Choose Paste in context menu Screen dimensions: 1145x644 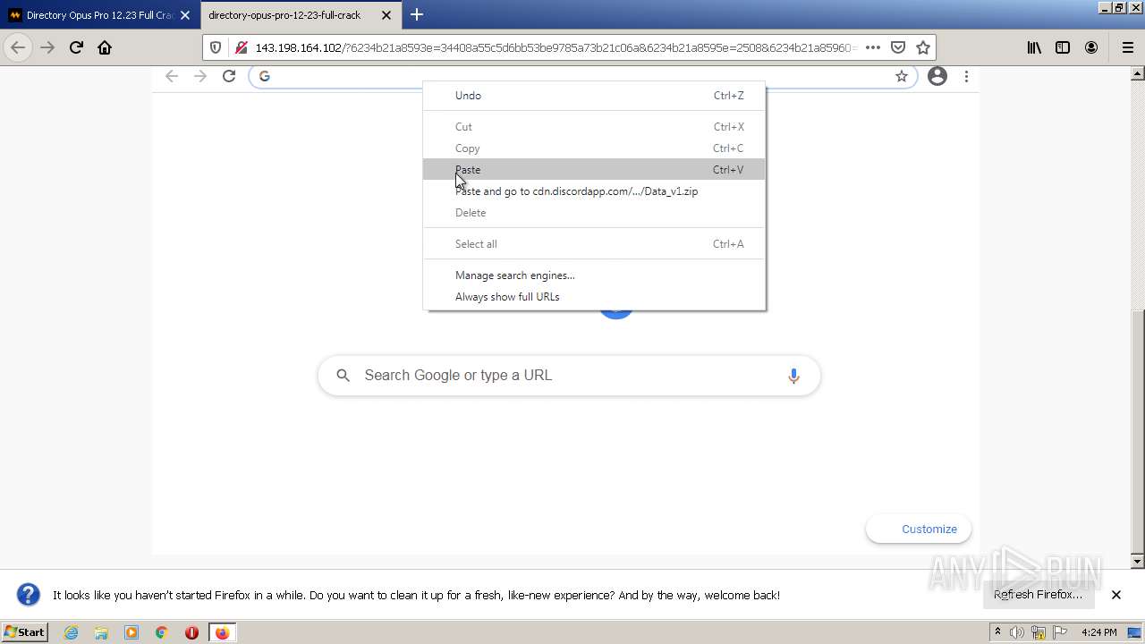pyautogui.click(x=594, y=170)
